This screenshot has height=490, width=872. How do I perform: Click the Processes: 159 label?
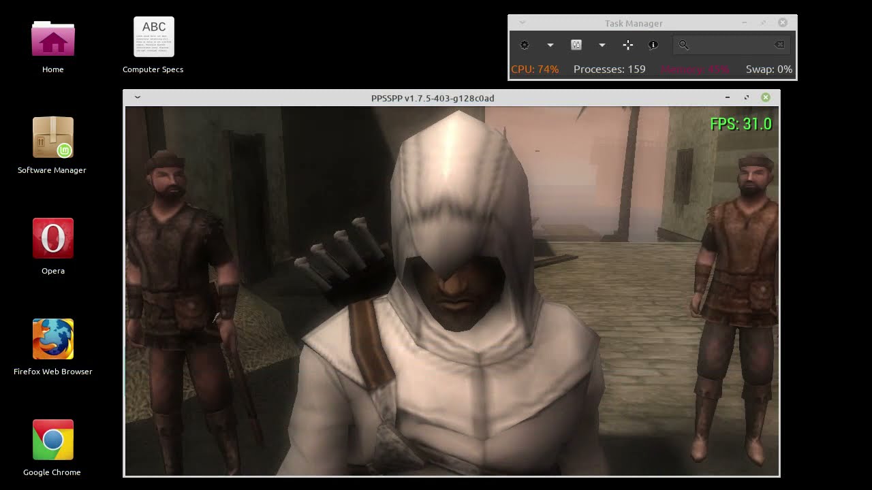pyautogui.click(x=610, y=69)
